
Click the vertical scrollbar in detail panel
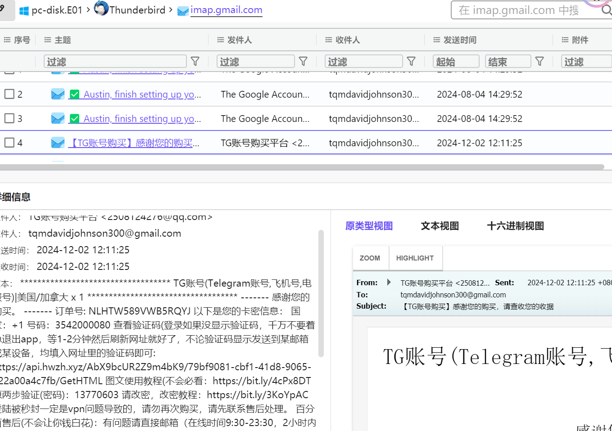321,293
